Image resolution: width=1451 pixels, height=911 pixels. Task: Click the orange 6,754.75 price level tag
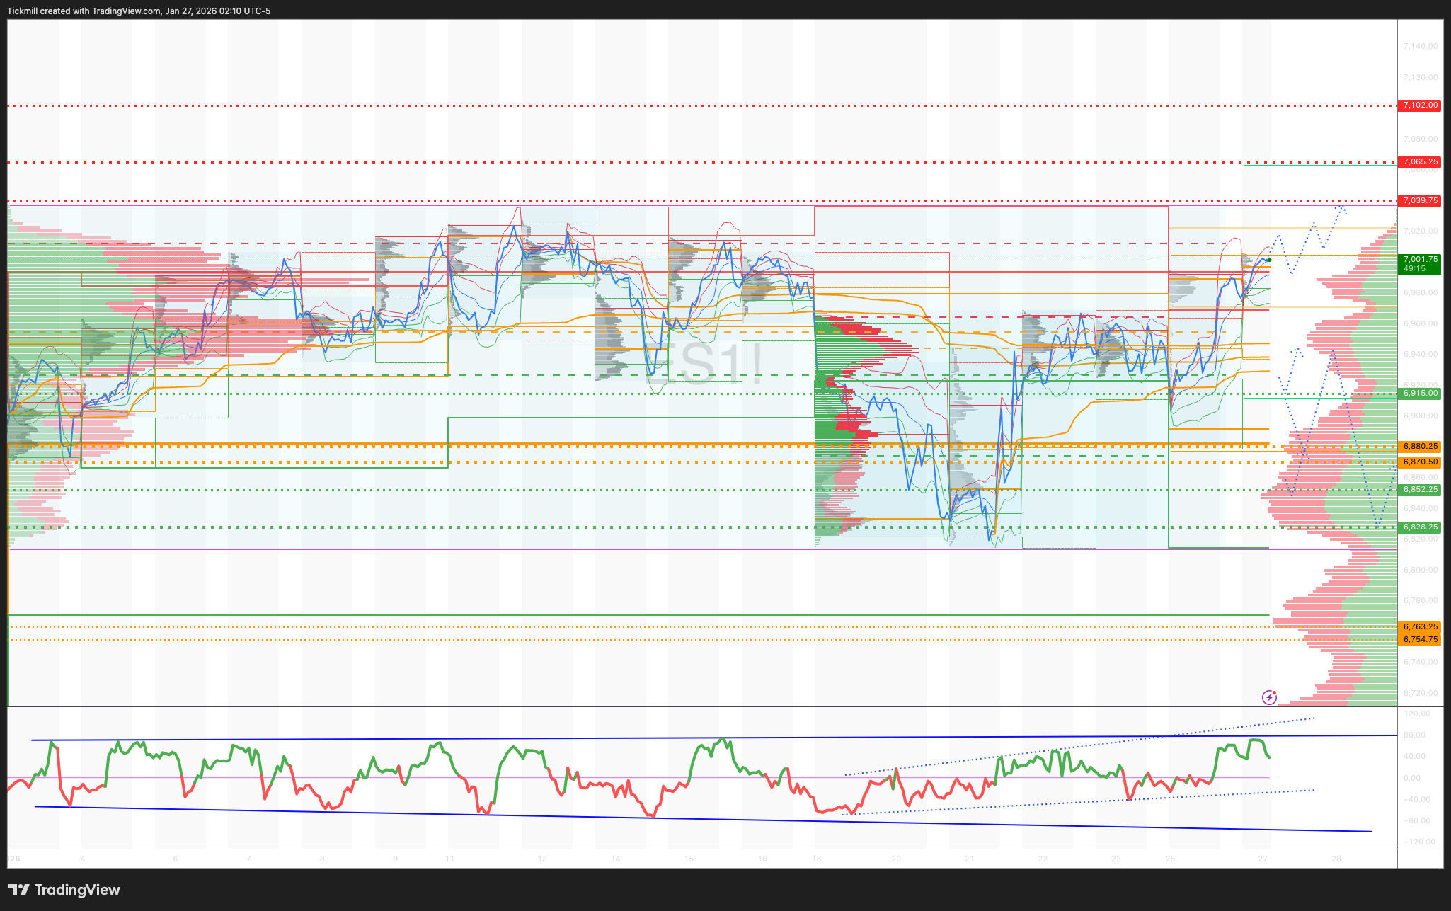point(1420,640)
